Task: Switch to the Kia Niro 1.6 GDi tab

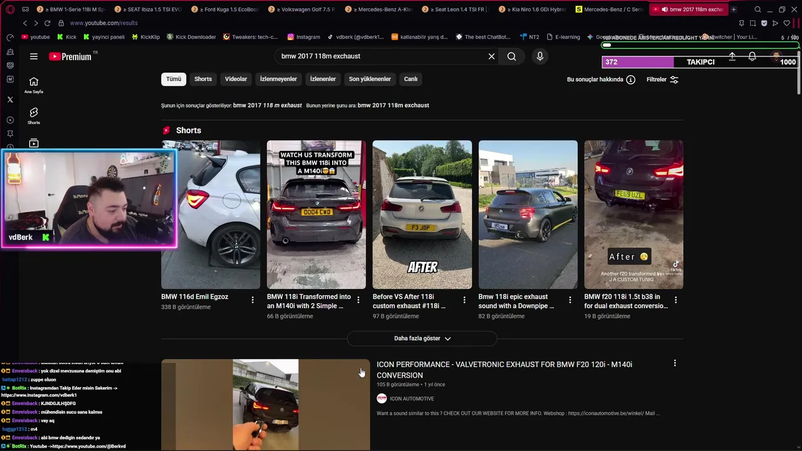Action: [x=533, y=9]
